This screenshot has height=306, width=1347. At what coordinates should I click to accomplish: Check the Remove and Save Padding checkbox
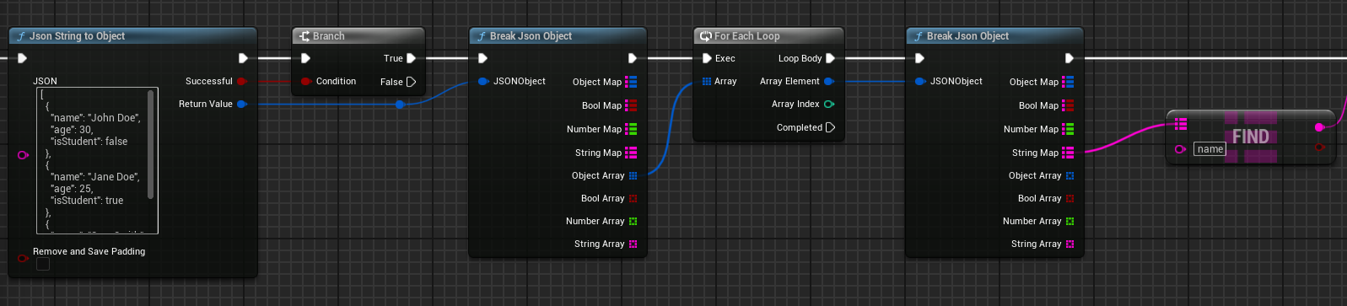pyautogui.click(x=43, y=265)
